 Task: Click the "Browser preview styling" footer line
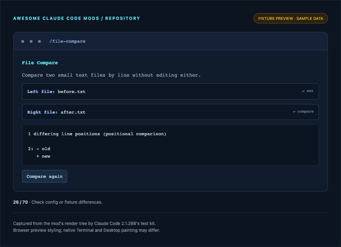pyautogui.click(x=86, y=230)
